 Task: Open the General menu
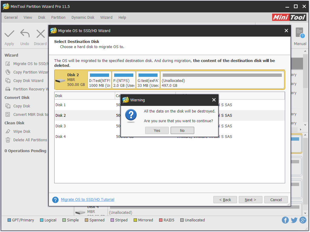coord(11,17)
